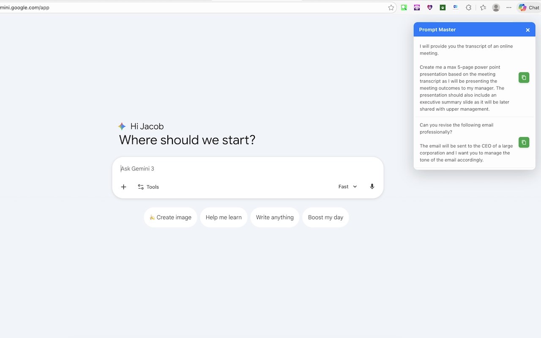This screenshot has width=541, height=338.
Task: Open the Favorites list icon
Action: tap(483, 8)
